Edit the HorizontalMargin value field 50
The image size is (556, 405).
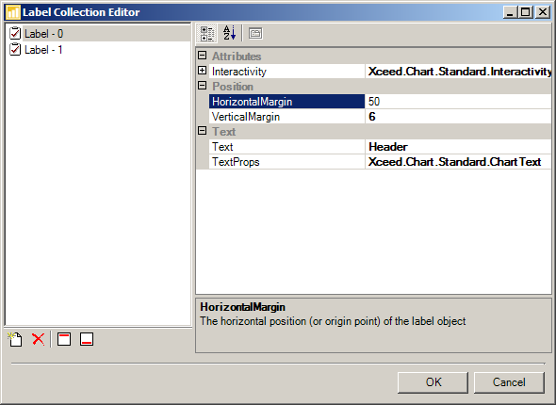tap(458, 102)
